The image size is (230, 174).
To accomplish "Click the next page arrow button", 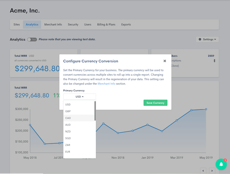I will (x=213, y=171).
